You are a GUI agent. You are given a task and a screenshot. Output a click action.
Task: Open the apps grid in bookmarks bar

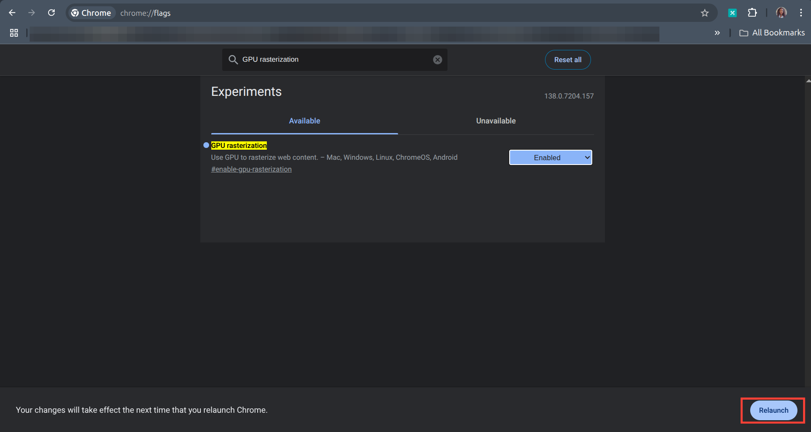pyautogui.click(x=14, y=33)
